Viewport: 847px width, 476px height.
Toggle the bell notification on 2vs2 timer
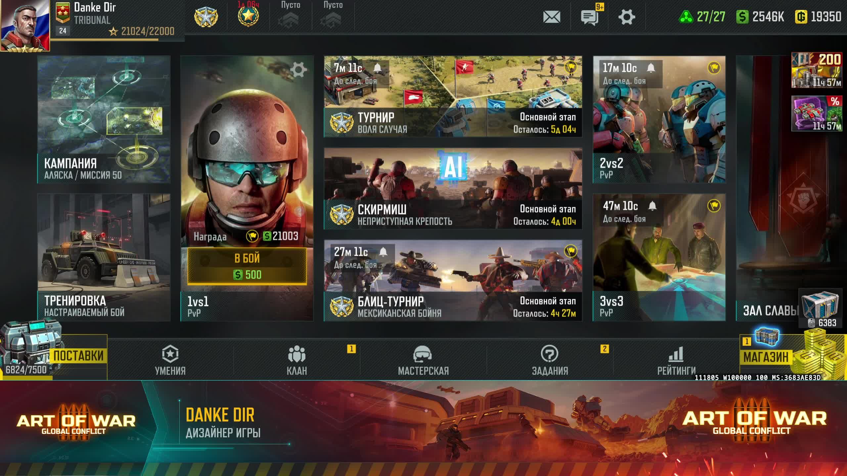click(651, 68)
